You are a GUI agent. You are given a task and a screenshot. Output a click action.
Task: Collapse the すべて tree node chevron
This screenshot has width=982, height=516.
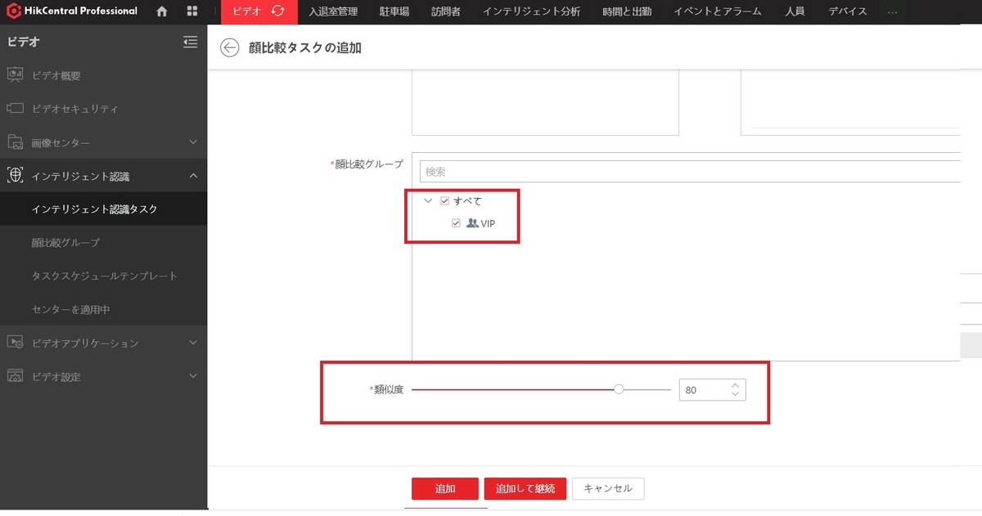[x=428, y=201]
